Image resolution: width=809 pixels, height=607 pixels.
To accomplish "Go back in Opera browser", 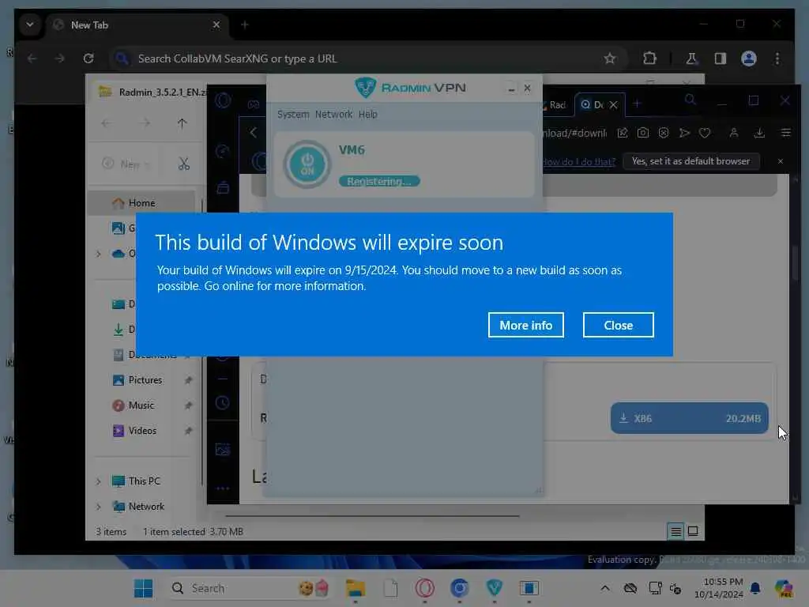I will click(254, 133).
